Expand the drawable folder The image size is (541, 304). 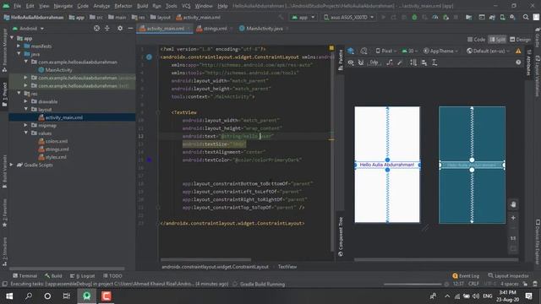tap(26, 101)
